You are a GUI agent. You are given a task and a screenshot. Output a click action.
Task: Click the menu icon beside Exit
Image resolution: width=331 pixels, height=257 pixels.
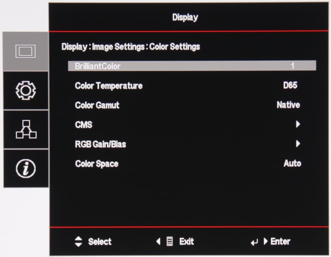tap(170, 241)
